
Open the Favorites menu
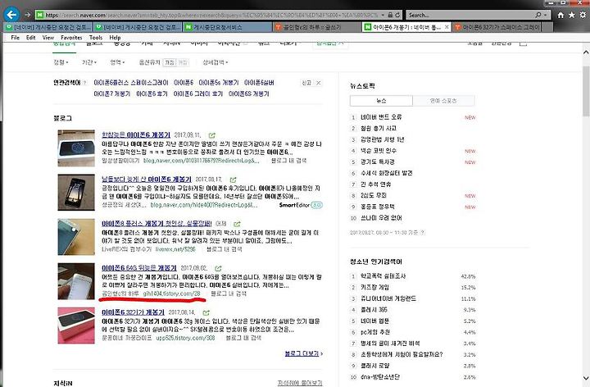click(x=71, y=38)
